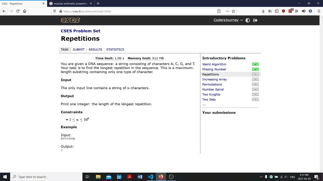323x181 pixels.
Task: Go to Increasing Array problem
Action: coord(214,79)
